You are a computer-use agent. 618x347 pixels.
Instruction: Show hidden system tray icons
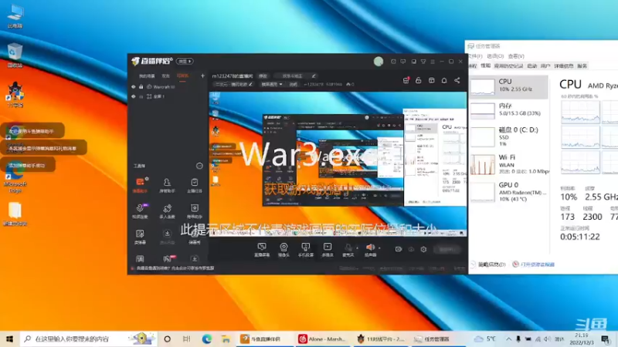coord(508,339)
